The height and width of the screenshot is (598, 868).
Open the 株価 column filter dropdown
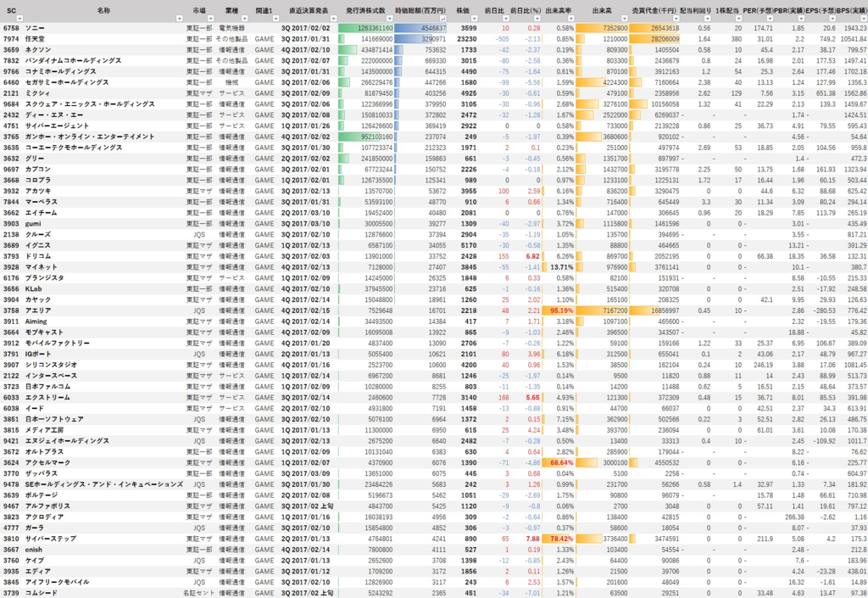coord(474,19)
